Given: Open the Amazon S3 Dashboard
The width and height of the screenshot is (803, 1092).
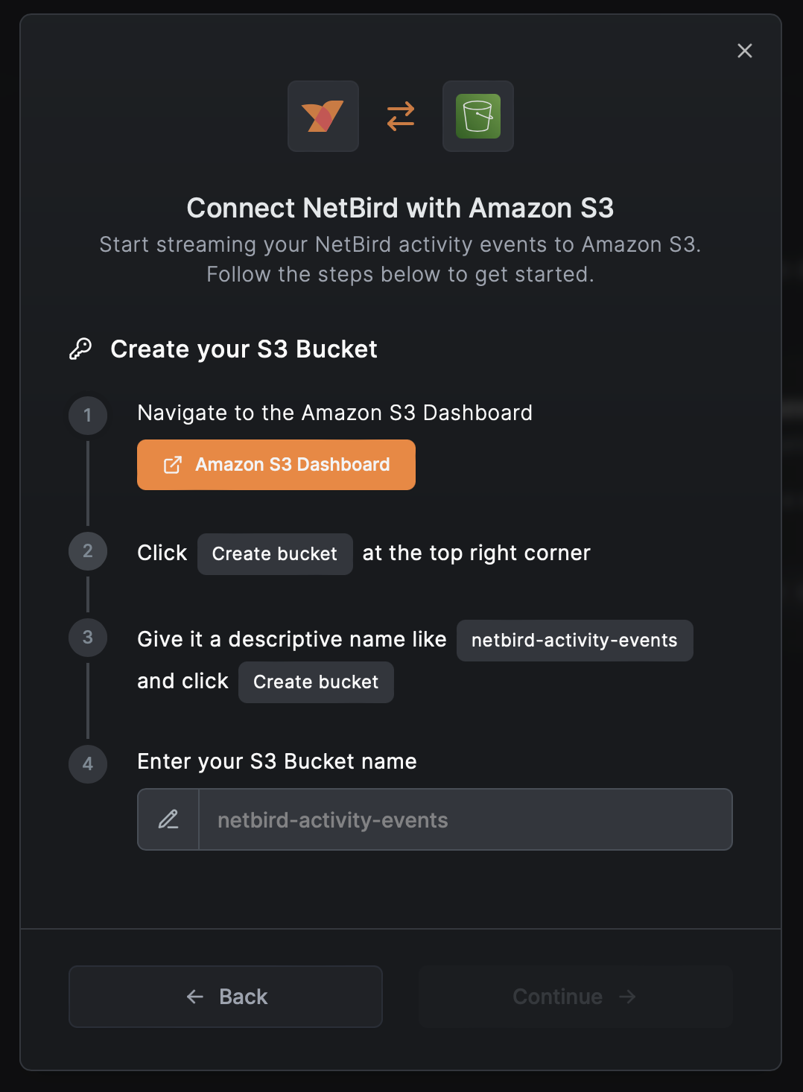Looking at the screenshot, I should [276, 464].
